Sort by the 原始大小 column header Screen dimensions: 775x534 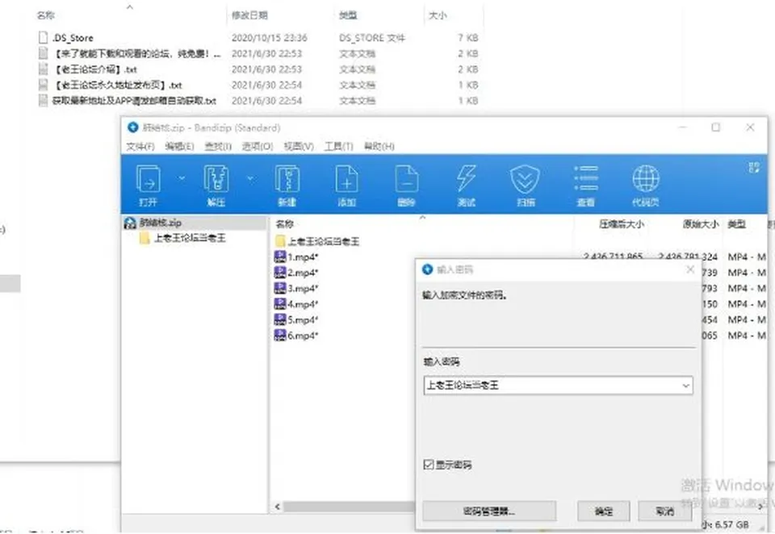click(x=701, y=224)
